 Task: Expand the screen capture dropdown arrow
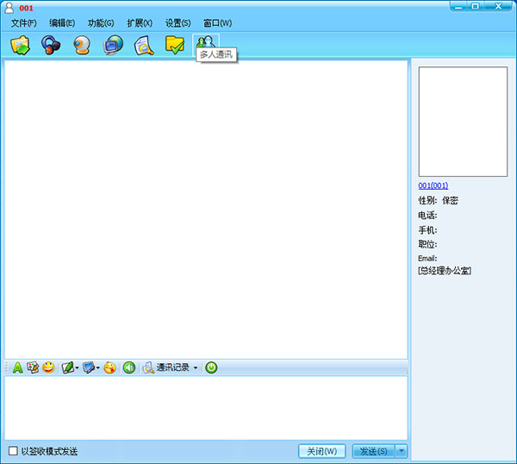tap(97, 367)
